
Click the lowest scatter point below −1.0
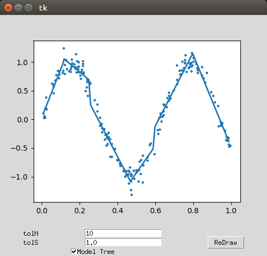(131, 195)
